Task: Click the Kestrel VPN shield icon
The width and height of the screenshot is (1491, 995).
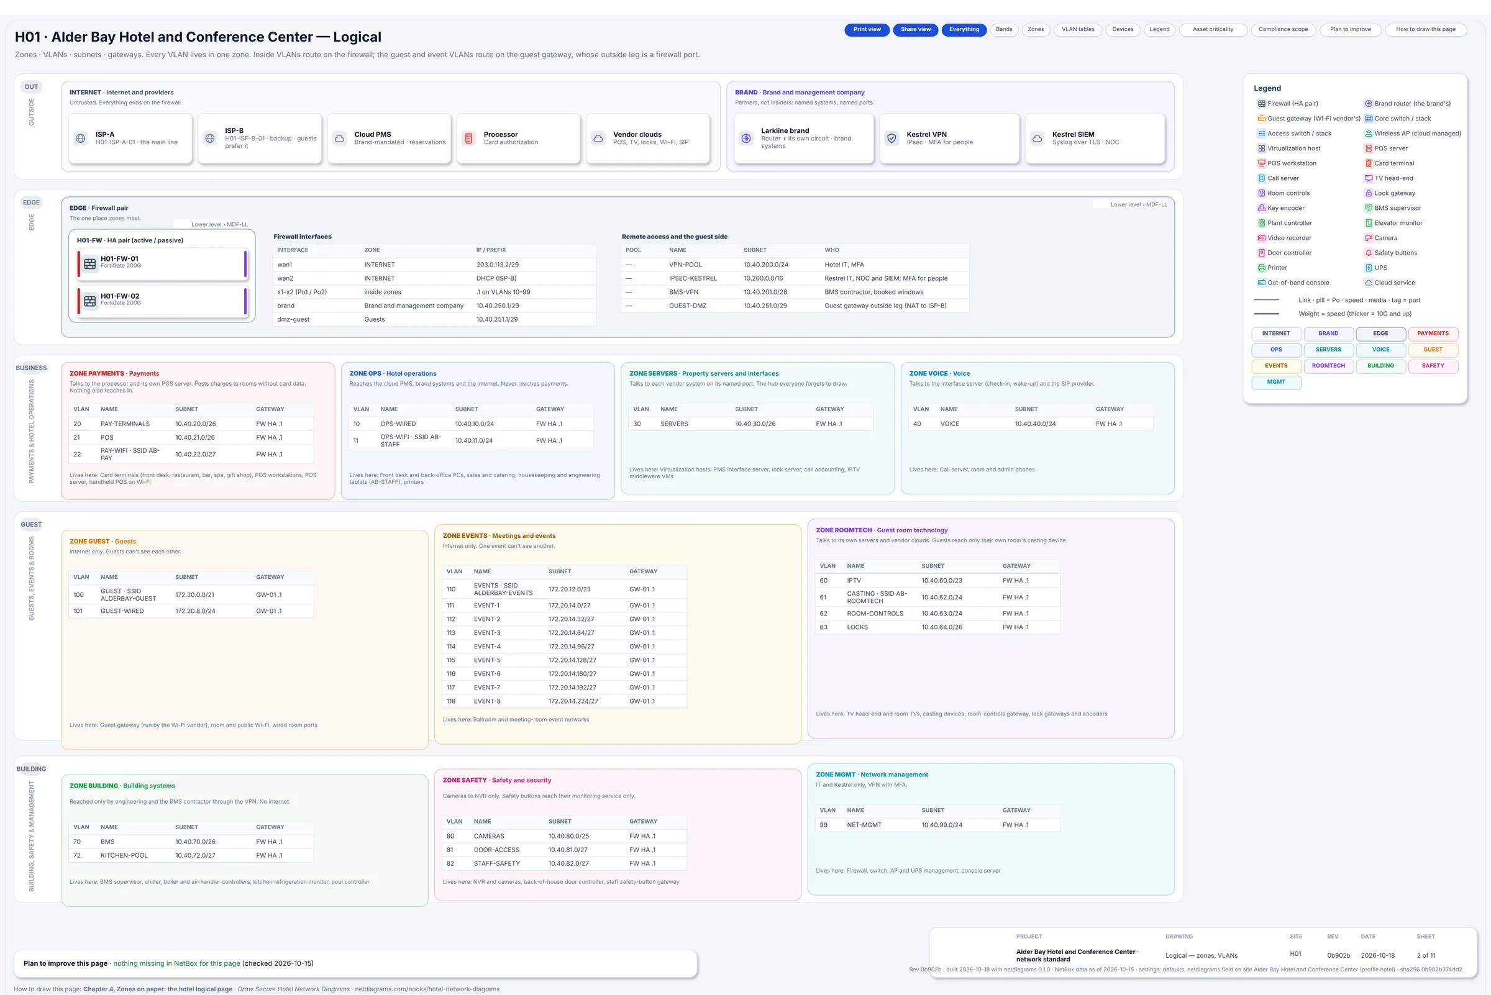Action: [892, 139]
